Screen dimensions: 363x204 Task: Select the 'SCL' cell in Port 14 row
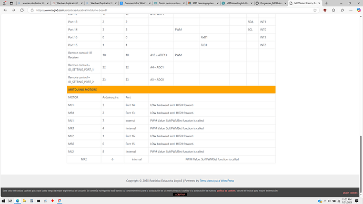click(x=253, y=29)
